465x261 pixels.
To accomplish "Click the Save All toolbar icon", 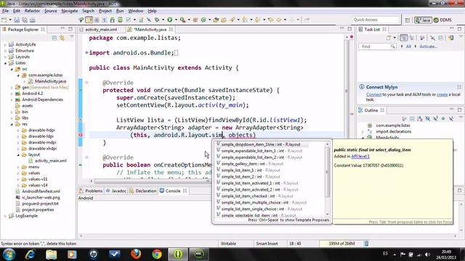I will pos(25,20).
